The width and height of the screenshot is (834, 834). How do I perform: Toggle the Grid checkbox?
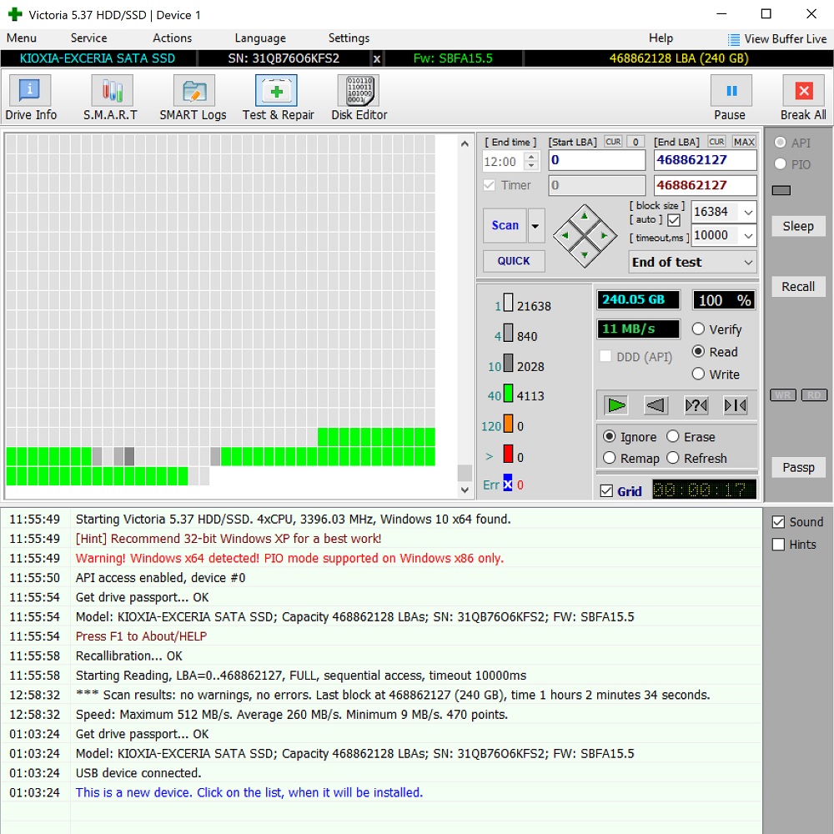pos(606,491)
